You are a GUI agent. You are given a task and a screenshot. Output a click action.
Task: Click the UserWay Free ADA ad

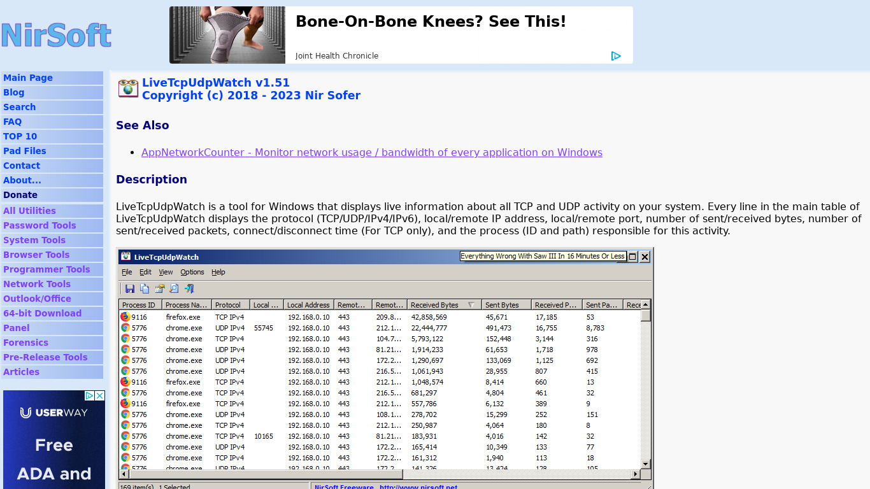coord(54,439)
